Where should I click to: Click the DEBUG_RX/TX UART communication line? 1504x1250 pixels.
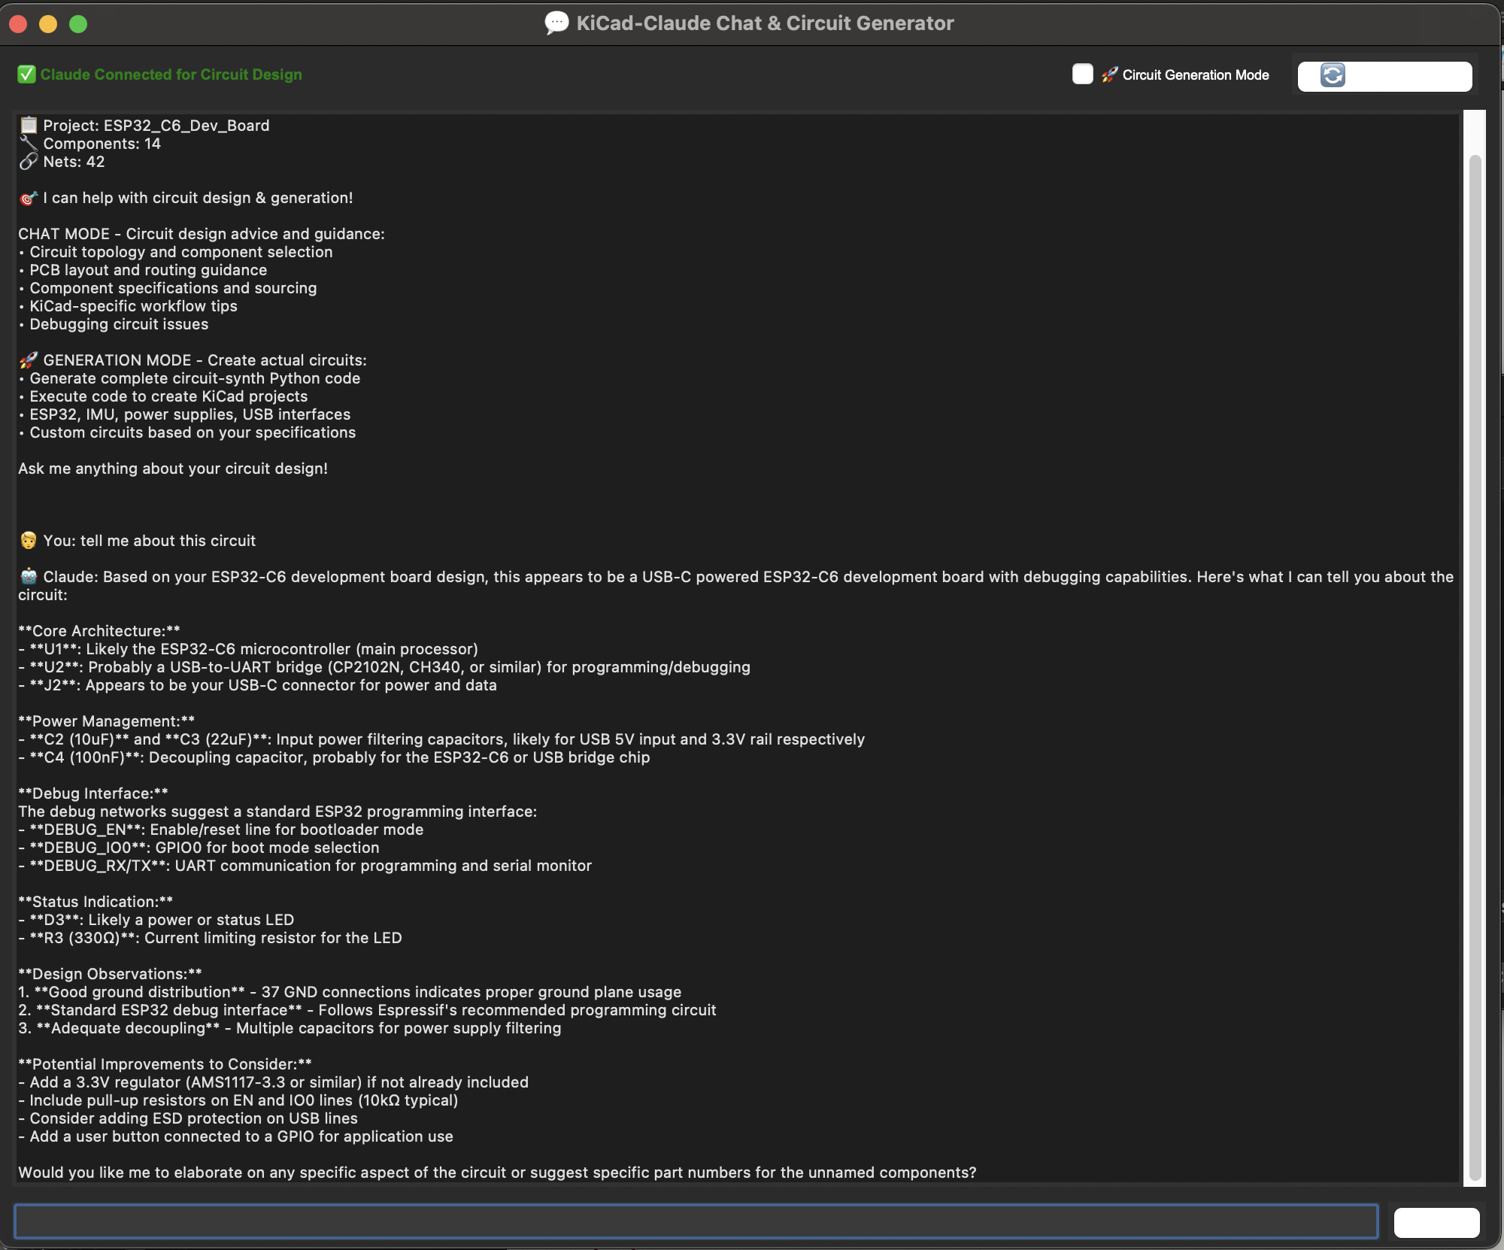[x=305, y=866]
